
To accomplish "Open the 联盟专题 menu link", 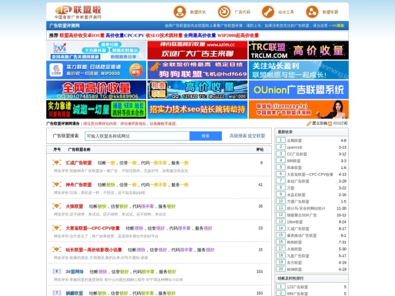I will click(330, 12).
